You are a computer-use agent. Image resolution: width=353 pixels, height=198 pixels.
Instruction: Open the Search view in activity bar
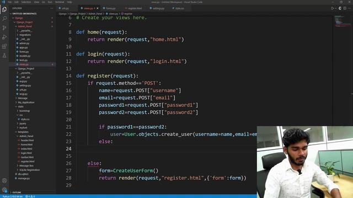click(x=4, y=19)
